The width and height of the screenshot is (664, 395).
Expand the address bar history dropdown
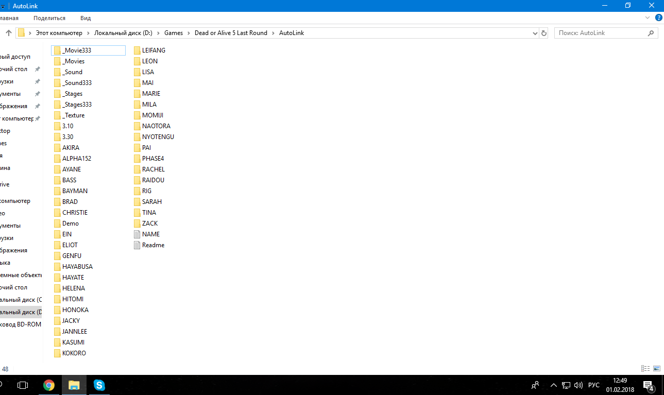coord(535,33)
